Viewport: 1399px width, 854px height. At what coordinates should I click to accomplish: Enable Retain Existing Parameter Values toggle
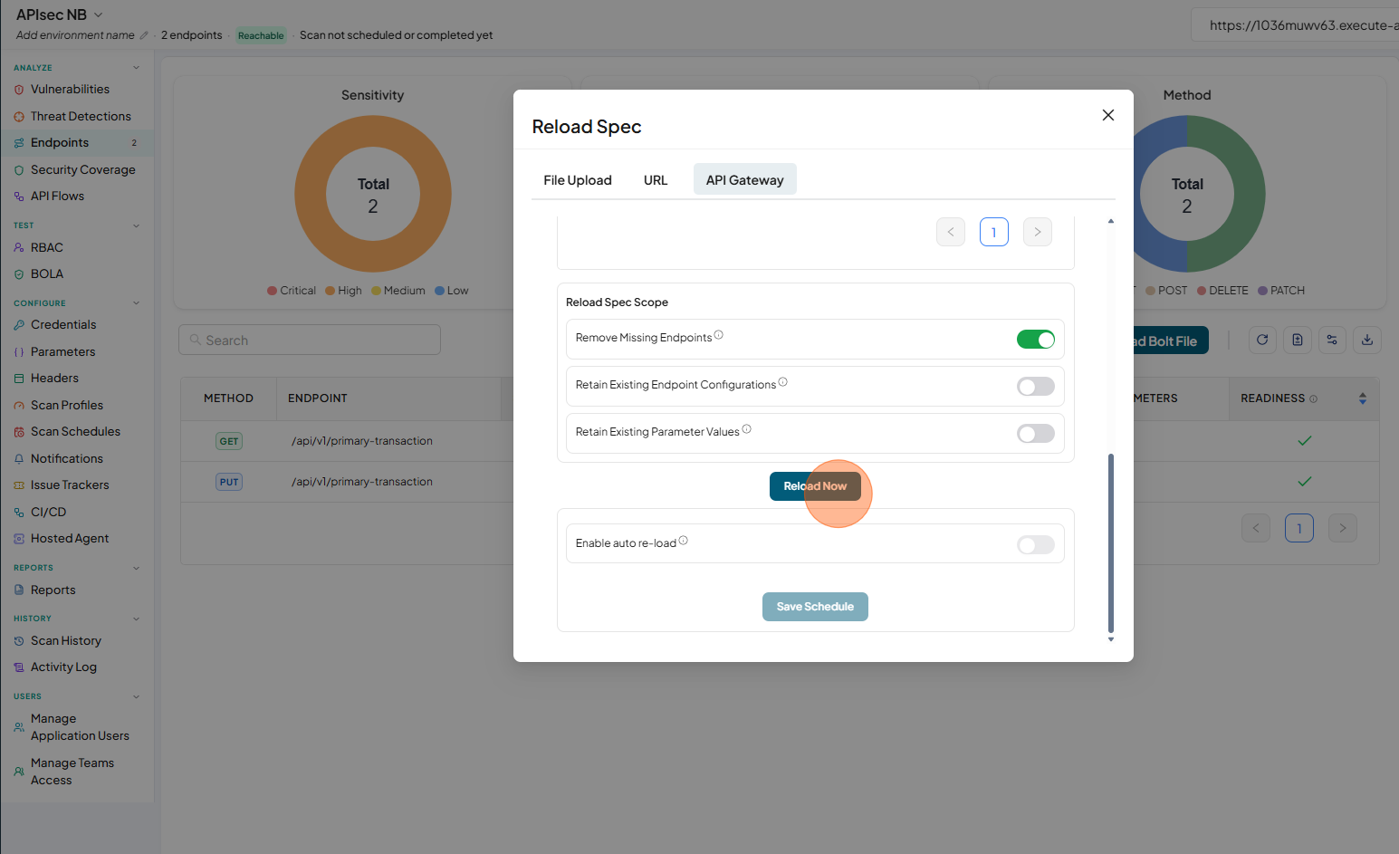[1036, 434]
